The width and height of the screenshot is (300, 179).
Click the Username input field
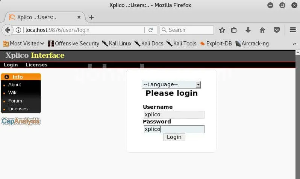174,114
